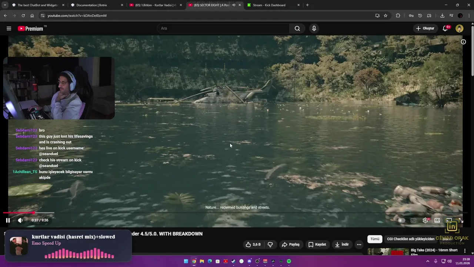
Task: Start voice search with the microphone
Action: pos(314,29)
